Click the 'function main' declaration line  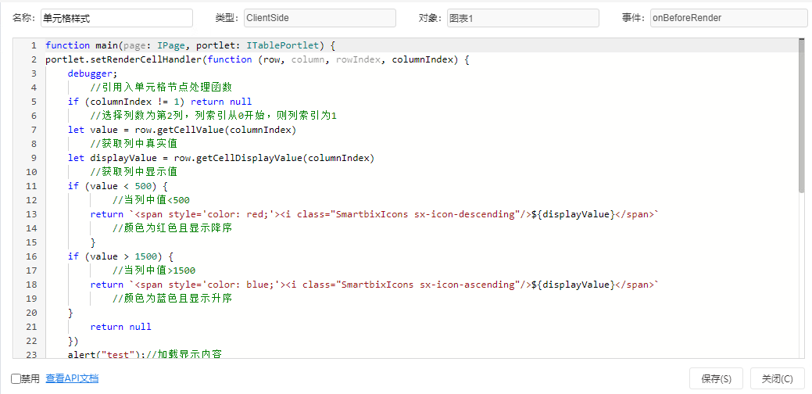(x=191, y=45)
